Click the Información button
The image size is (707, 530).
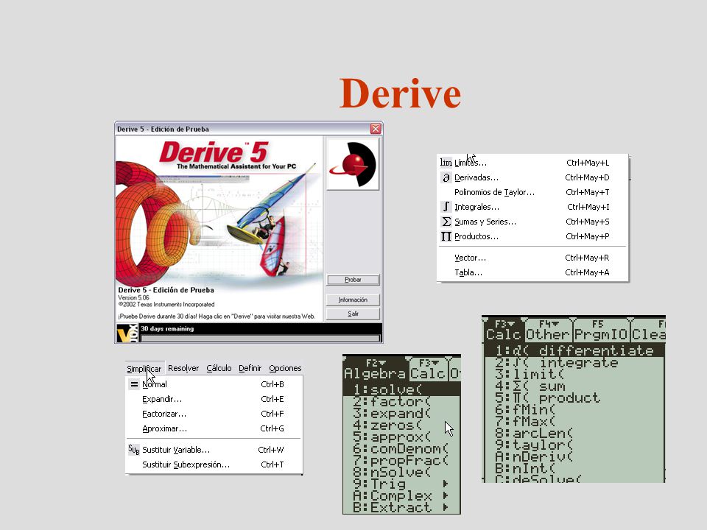point(353,300)
